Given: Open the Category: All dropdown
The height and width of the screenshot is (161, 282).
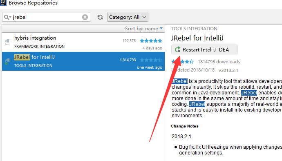Looking at the screenshot, I should click(x=128, y=17).
